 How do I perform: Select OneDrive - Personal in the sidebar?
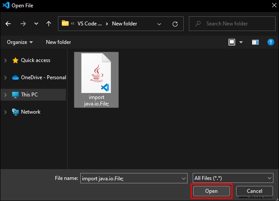pyautogui.click(x=43, y=77)
